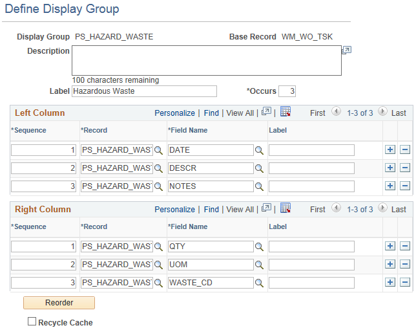Open Right Column grid in new window
Image resolution: width=416 pixels, height=330 pixels.
266,208
